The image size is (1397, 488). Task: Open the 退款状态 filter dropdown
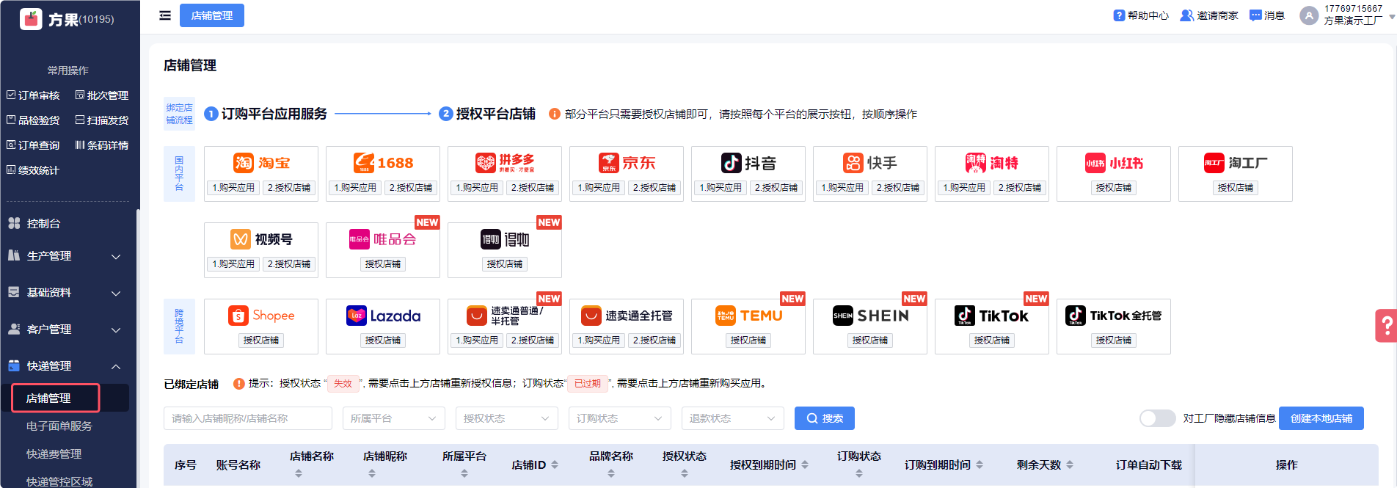pyautogui.click(x=732, y=418)
